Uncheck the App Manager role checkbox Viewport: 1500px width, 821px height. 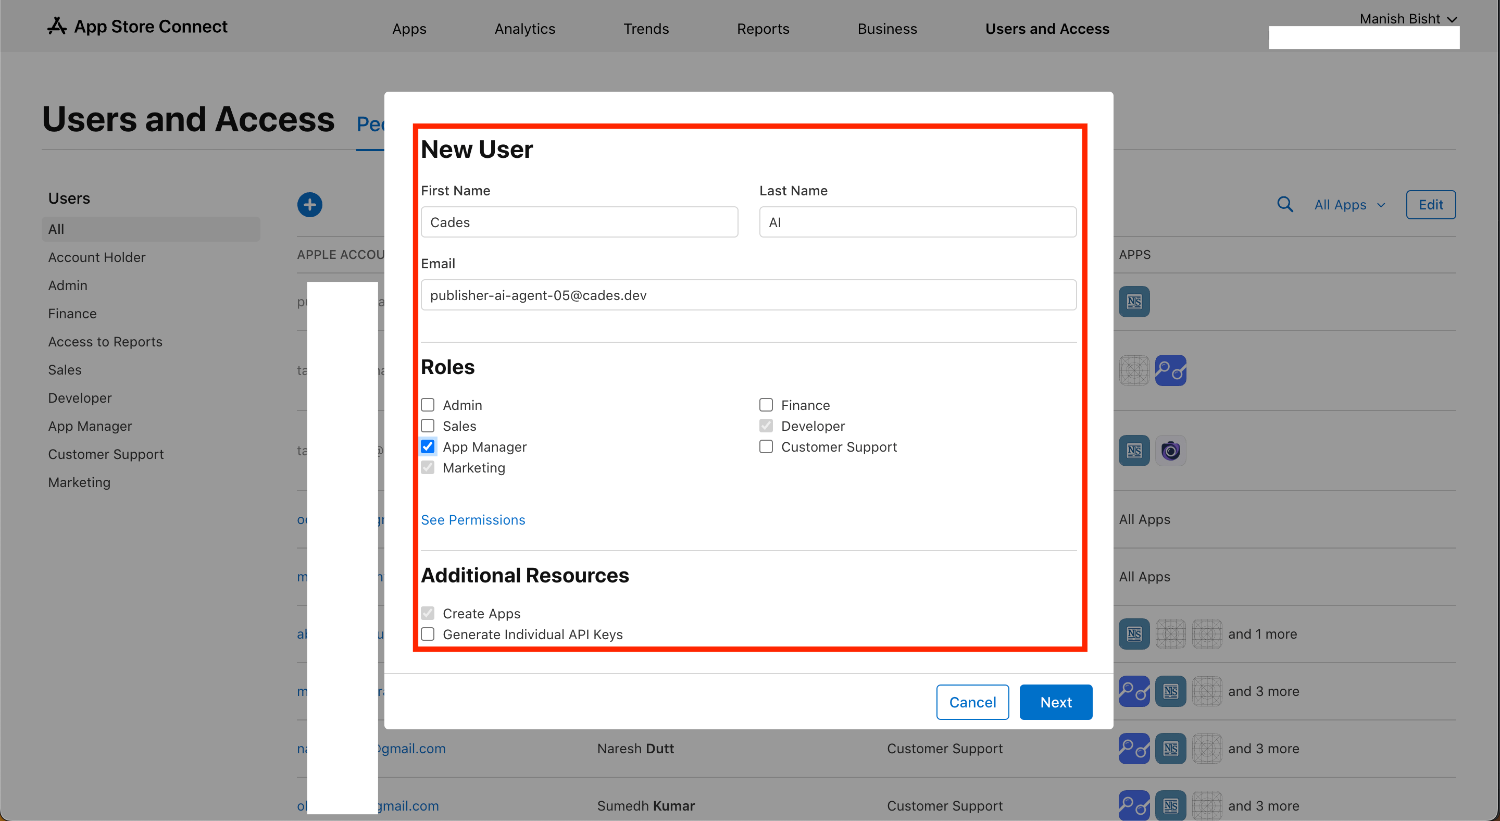click(428, 446)
